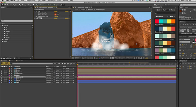
Task: Click Reset for the Levels effect
Action: [x=56, y=18]
